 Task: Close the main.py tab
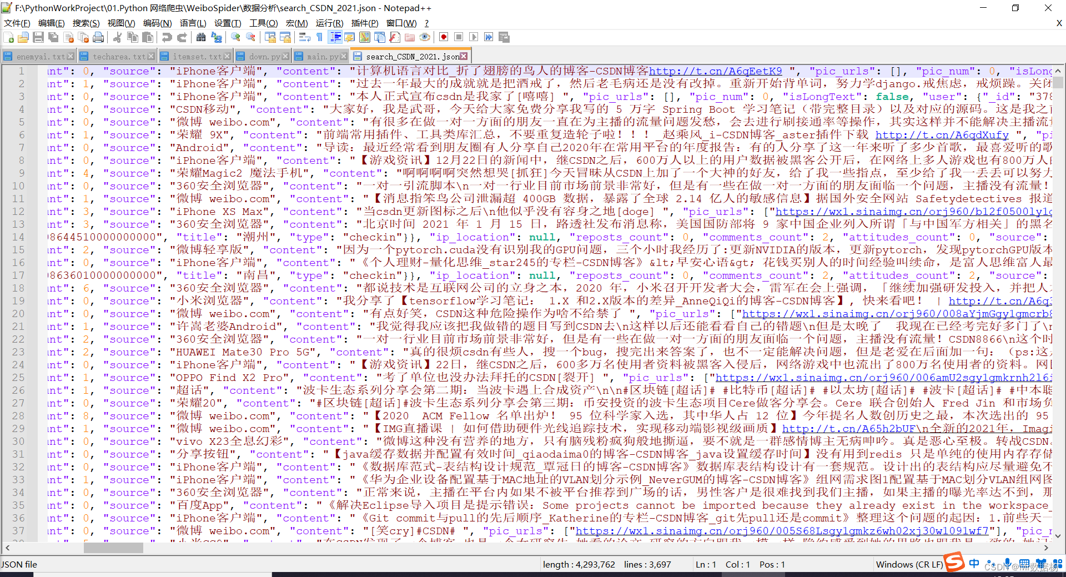[344, 57]
